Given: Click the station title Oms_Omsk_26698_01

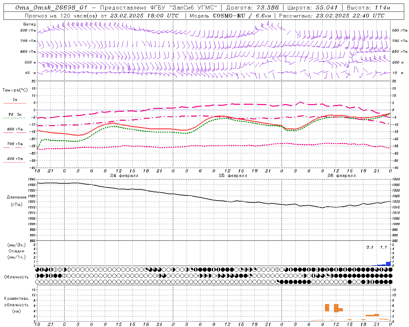Looking at the screenshot, I should (x=51, y=8).
